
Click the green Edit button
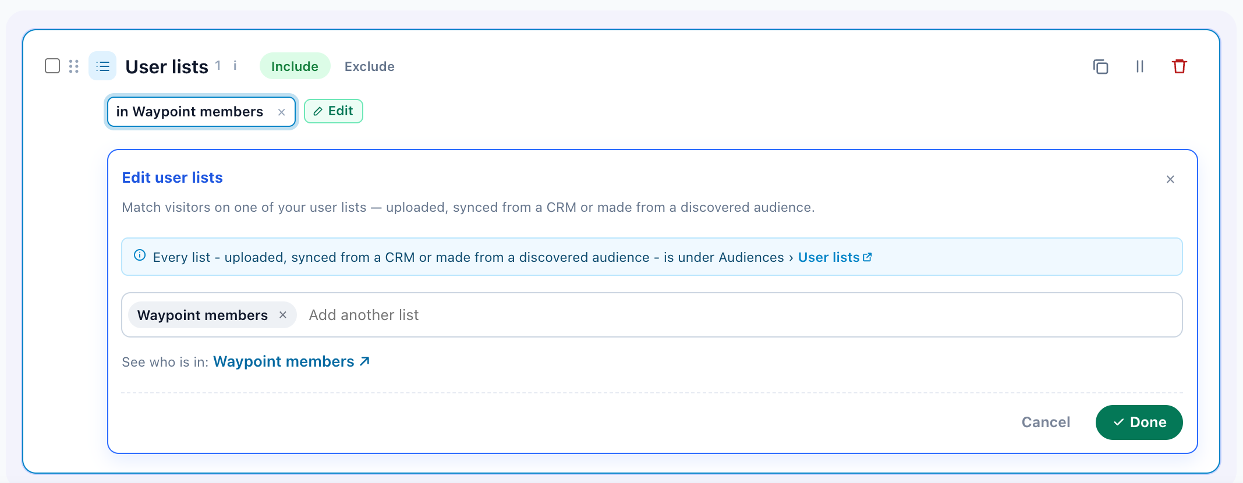(x=334, y=111)
